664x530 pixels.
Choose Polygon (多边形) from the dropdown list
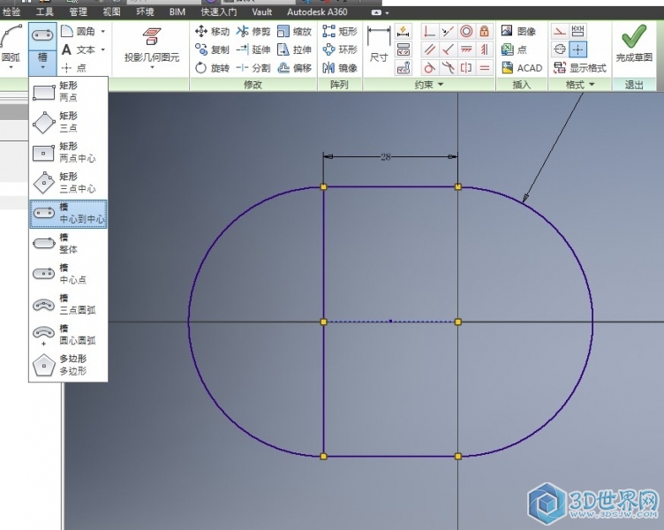[x=68, y=365]
